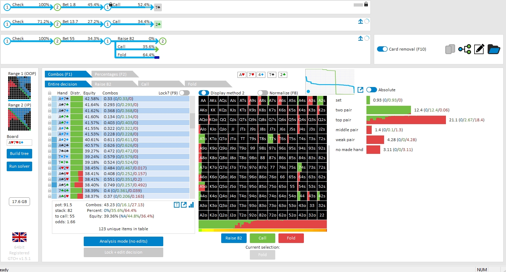506x272 pixels.
Task: Open the bar chart icon in the summary box
Action: [x=191, y=205]
